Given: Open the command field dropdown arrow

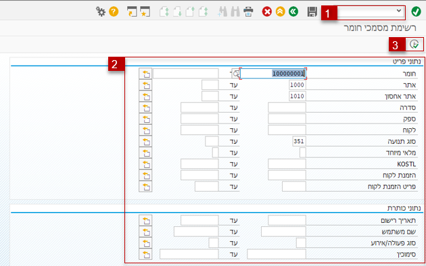Looking at the screenshot, I should [399, 11].
